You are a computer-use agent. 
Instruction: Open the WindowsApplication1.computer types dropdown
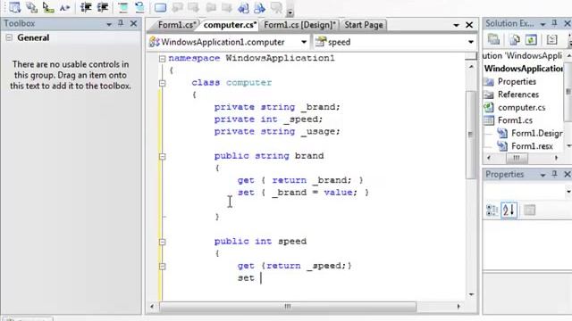click(304, 42)
